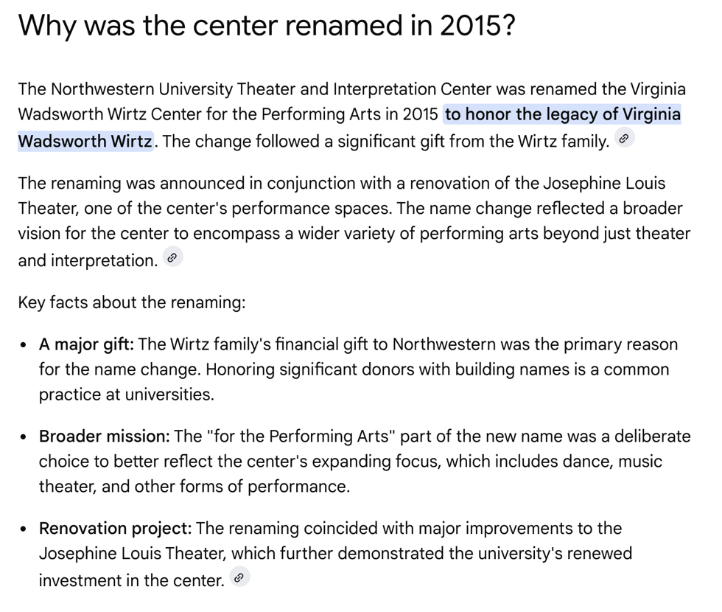Screen dimensions: 722x612
Task: Click the bullet dot beside "Broader mission"
Action: point(25,437)
